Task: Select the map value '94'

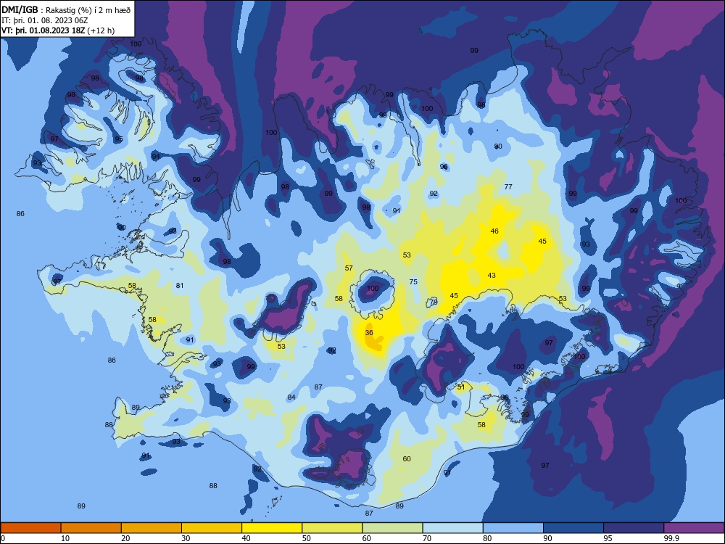Action: pos(156,157)
